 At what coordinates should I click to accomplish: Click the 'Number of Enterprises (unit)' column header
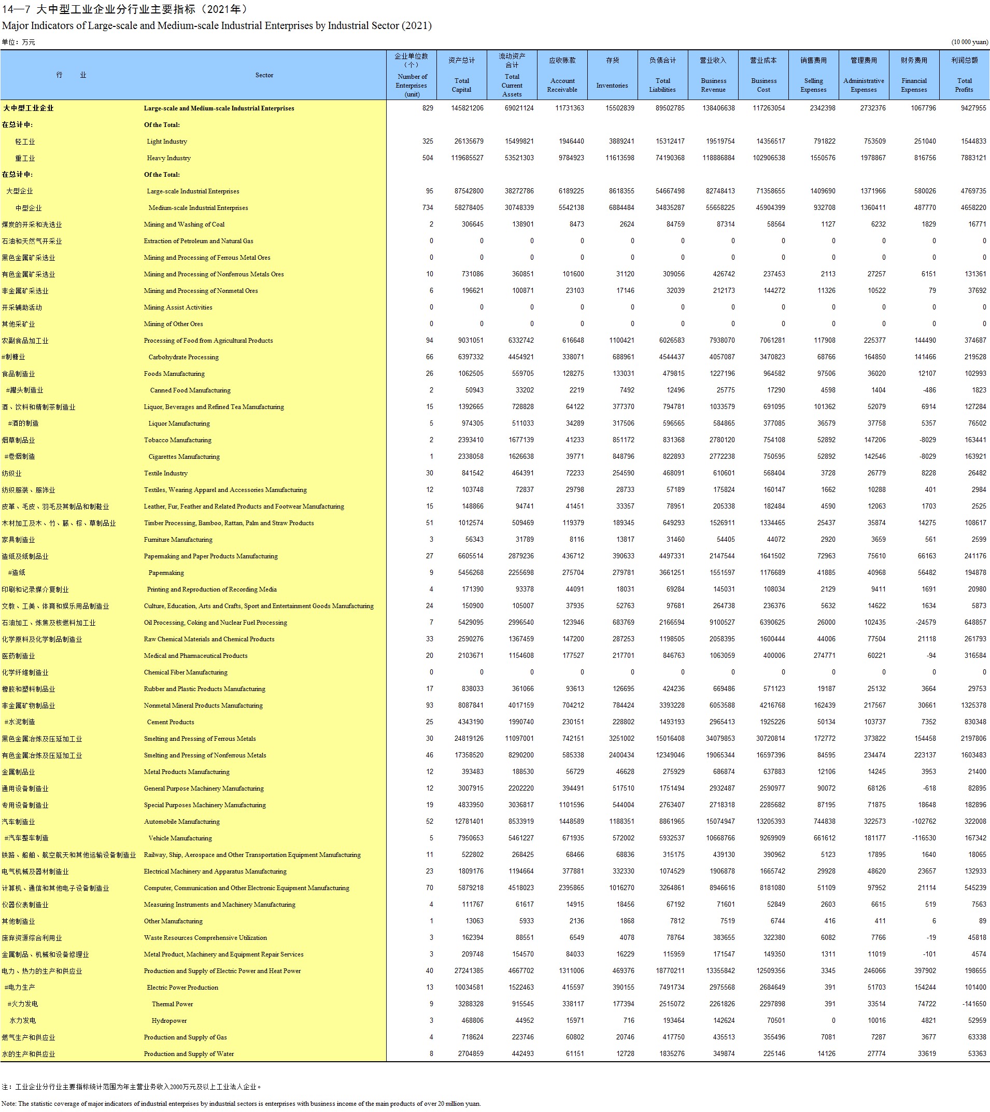tap(412, 75)
